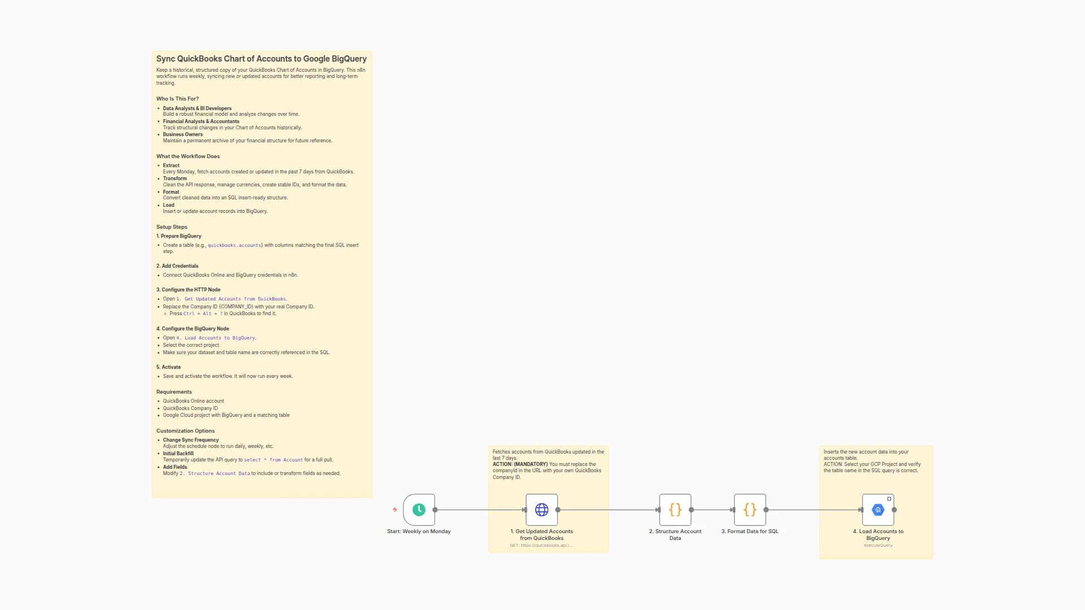Click the input connector of the QuickBooks HTTP node
Viewport: 1085px width, 610px height.
tap(524, 509)
